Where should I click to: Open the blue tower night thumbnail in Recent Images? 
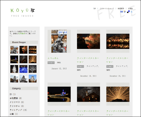coord(14,59)
